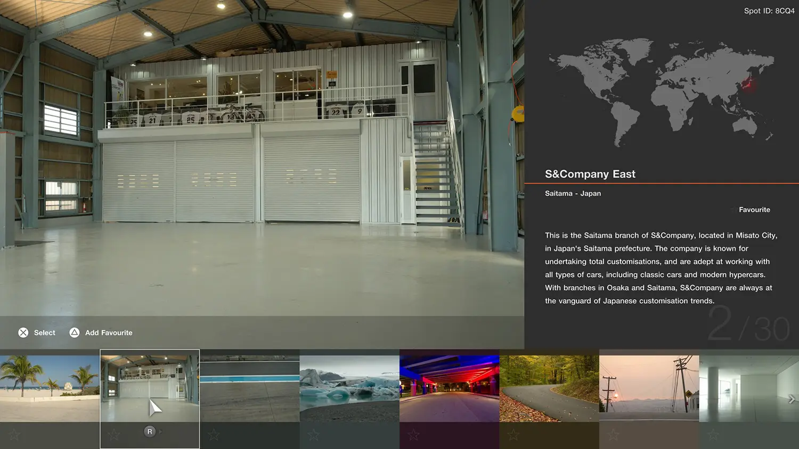Click the R button icon under garage thumbnail

pyautogui.click(x=150, y=431)
